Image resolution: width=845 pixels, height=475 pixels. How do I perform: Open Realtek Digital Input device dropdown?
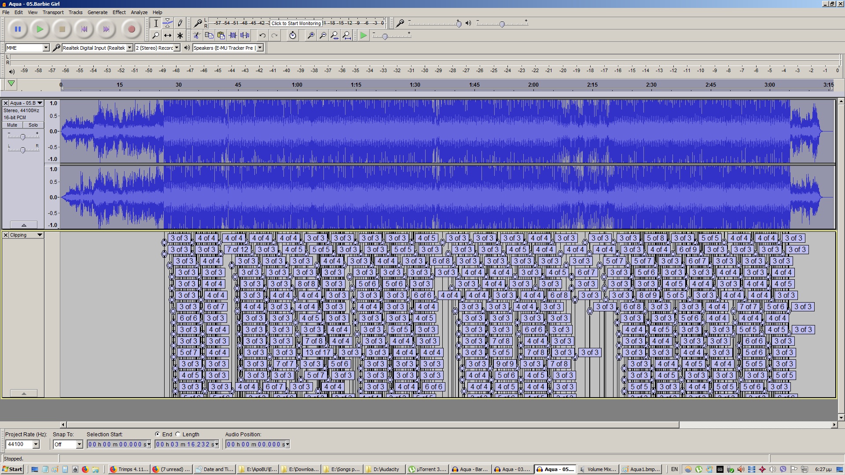130,47
